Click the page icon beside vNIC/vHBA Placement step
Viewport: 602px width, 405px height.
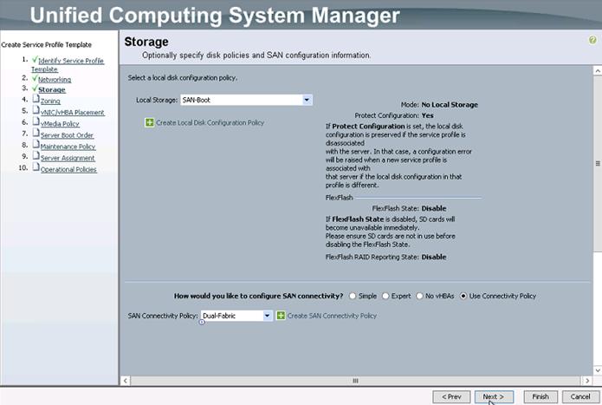coord(36,110)
